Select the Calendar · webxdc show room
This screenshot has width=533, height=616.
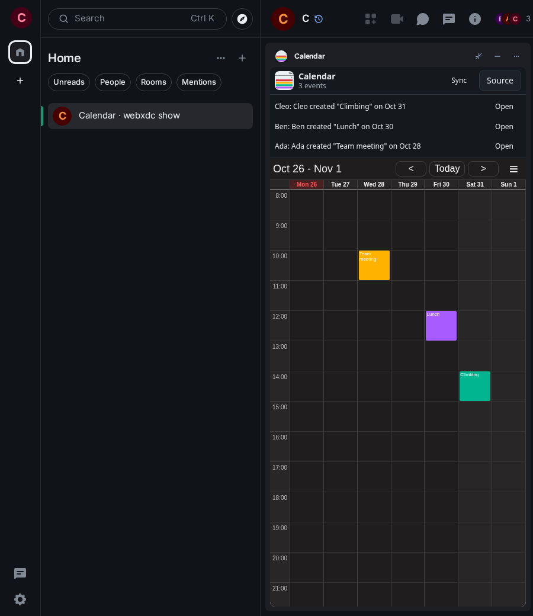click(x=150, y=116)
